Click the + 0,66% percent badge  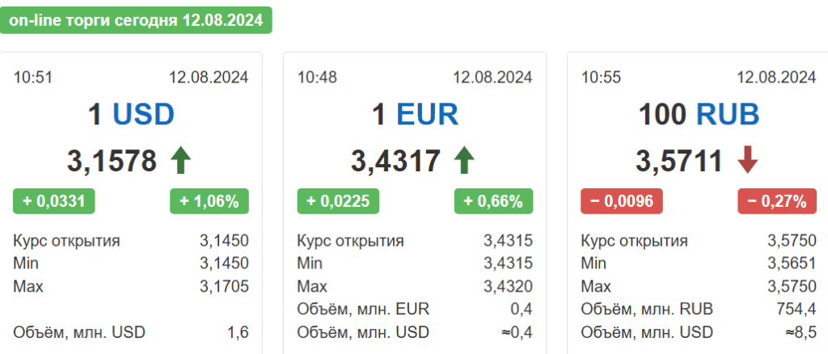click(x=493, y=201)
